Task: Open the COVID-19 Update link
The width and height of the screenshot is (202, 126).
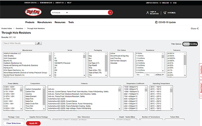Action: coord(167,22)
